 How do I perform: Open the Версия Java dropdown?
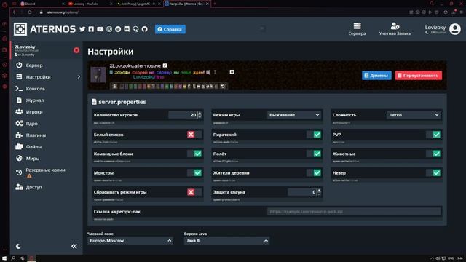coord(226,241)
